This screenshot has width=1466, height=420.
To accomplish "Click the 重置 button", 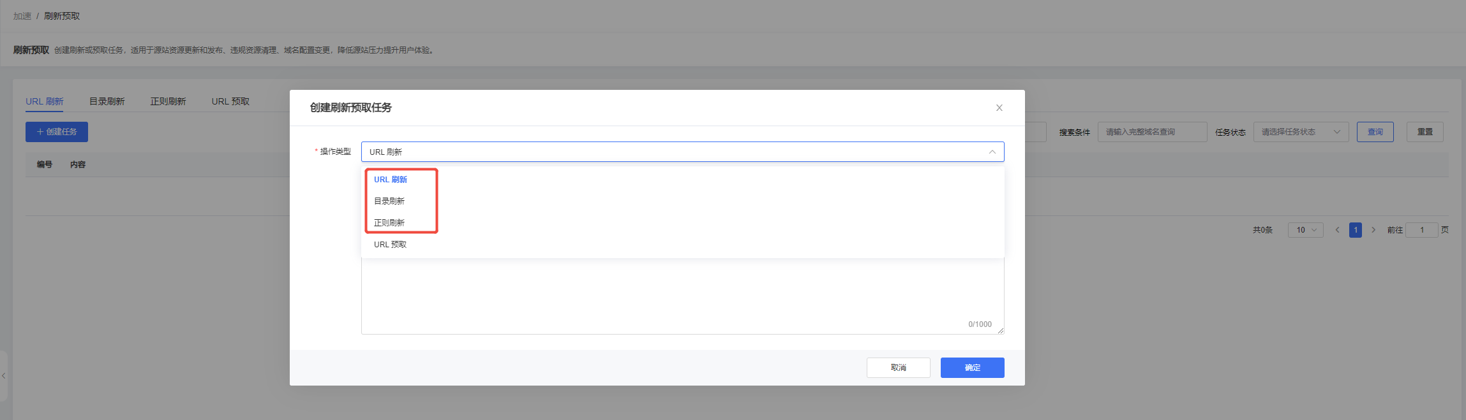I will (x=1425, y=132).
